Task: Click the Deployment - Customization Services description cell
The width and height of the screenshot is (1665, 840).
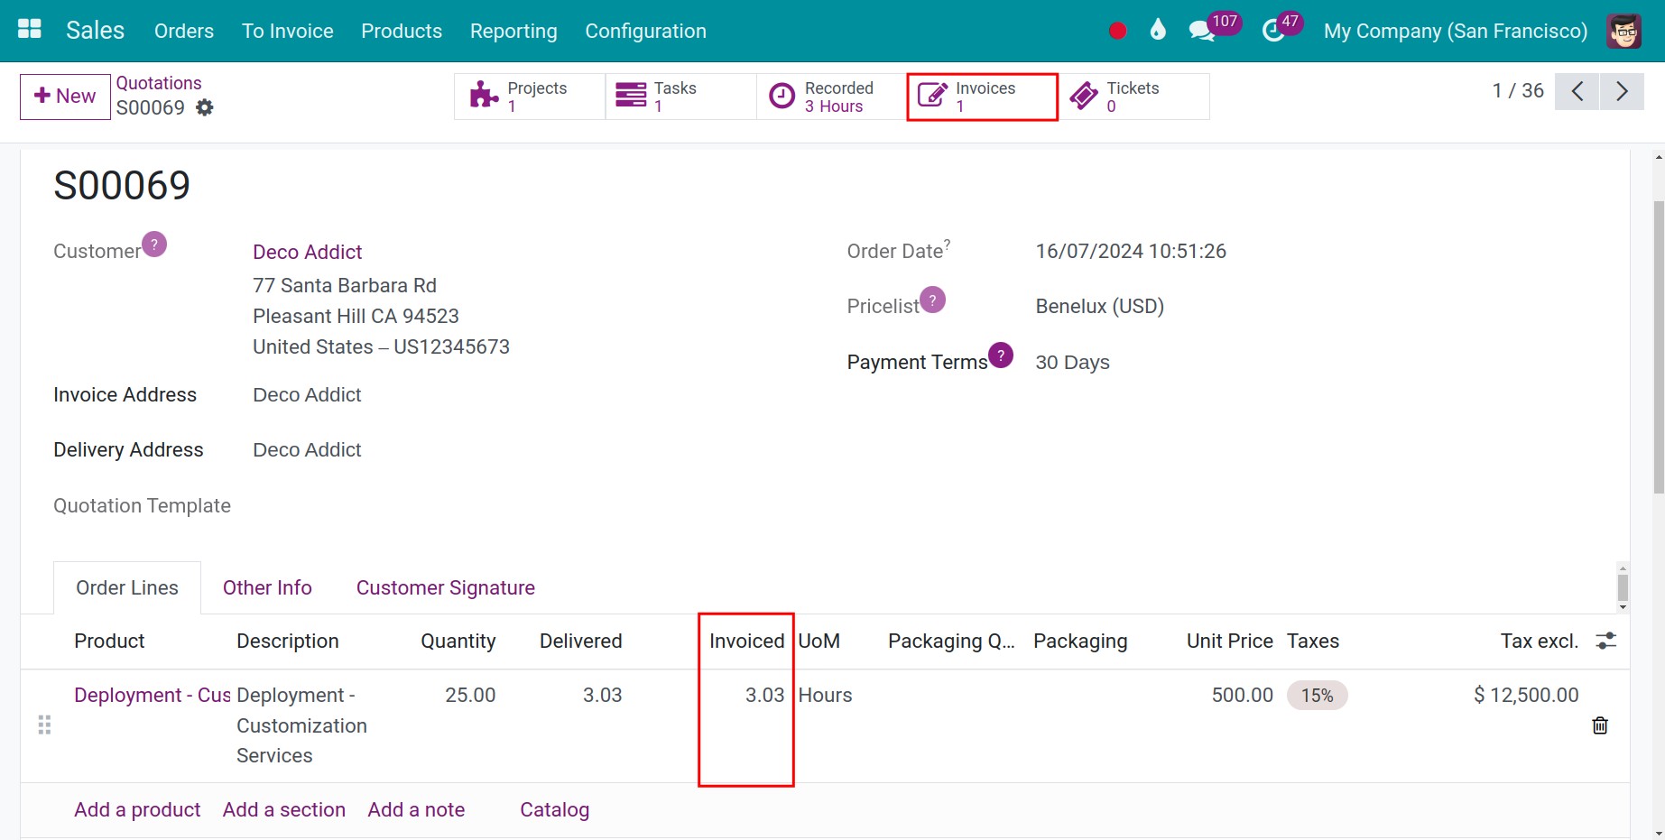Action: click(x=301, y=725)
